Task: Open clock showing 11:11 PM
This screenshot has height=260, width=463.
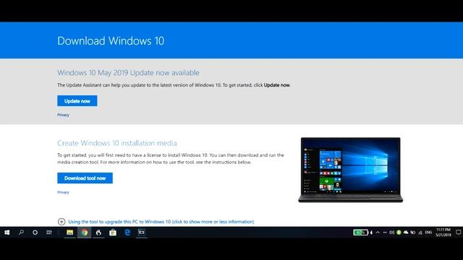Action: 443,233
